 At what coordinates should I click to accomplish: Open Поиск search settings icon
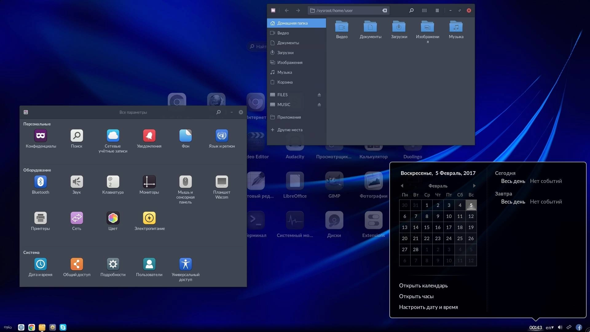pos(77,136)
